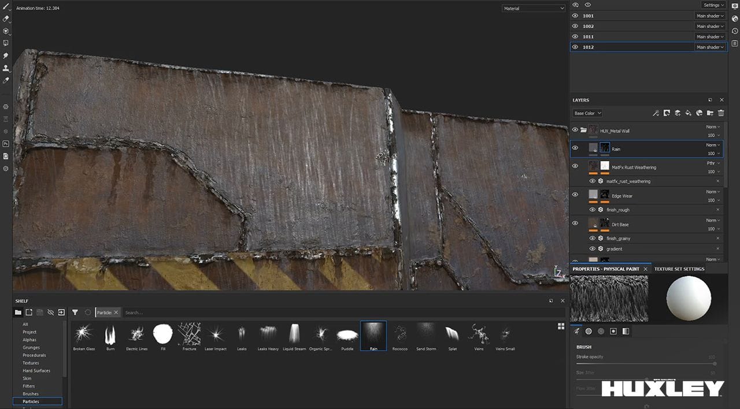The image size is (740, 409).
Task: Hide the Rain layer
Action: [x=575, y=148]
